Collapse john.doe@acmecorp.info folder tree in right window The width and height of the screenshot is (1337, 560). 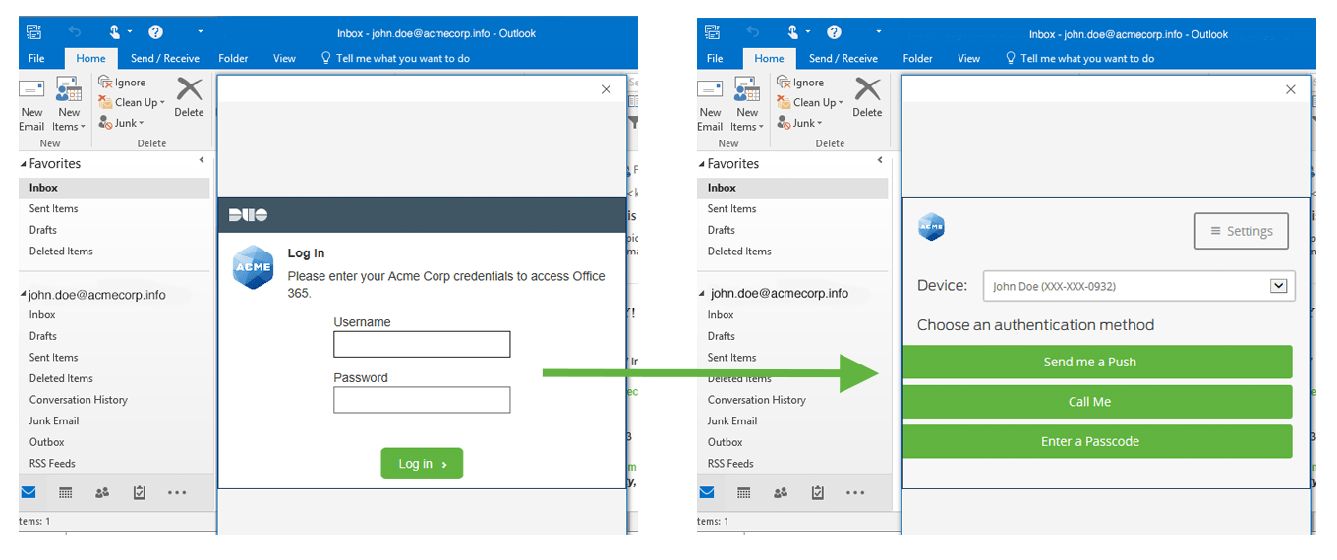coord(702,293)
